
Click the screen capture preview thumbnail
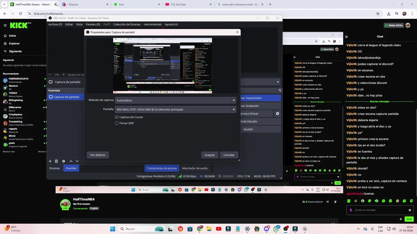[x=163, y=66]
